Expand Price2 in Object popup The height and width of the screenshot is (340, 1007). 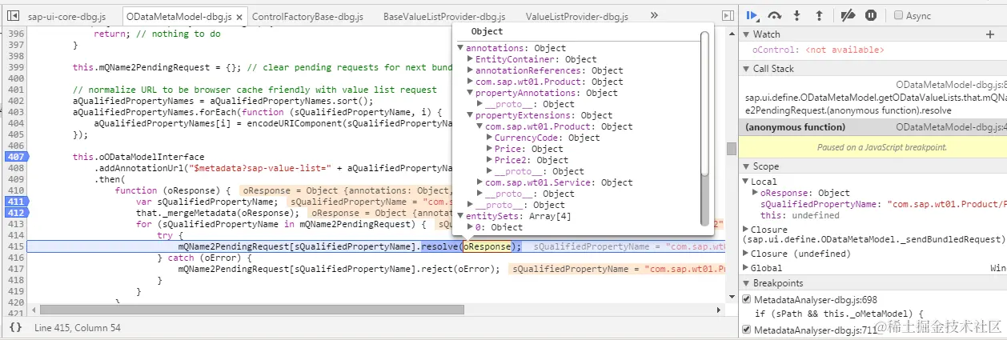pyautogui.click(x=489, y=160)
